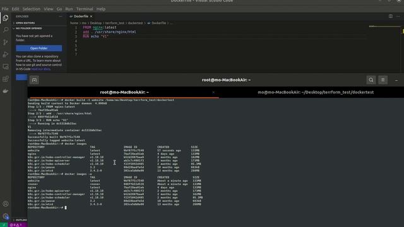Open the Run menu

coord(69,9)
